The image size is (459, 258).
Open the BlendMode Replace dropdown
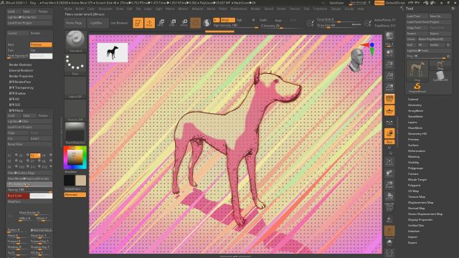click(29, 178)
